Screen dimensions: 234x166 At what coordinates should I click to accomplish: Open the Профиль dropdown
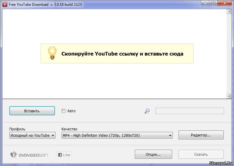[x=32, y=136]
